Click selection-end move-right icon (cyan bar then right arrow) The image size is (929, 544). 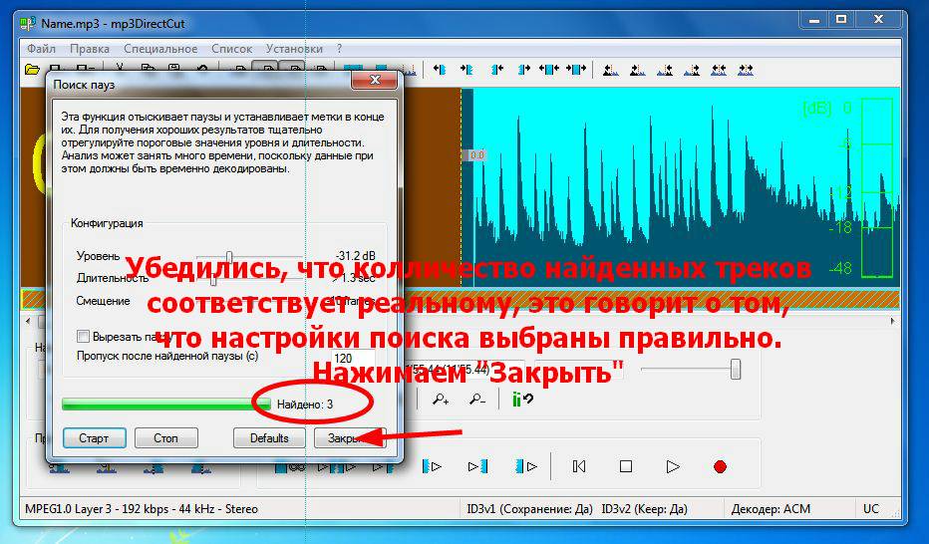click(x=523, y=70)
